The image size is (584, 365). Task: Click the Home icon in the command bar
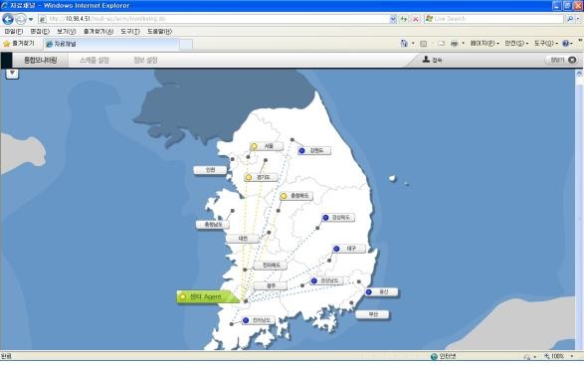pos(404,44)
